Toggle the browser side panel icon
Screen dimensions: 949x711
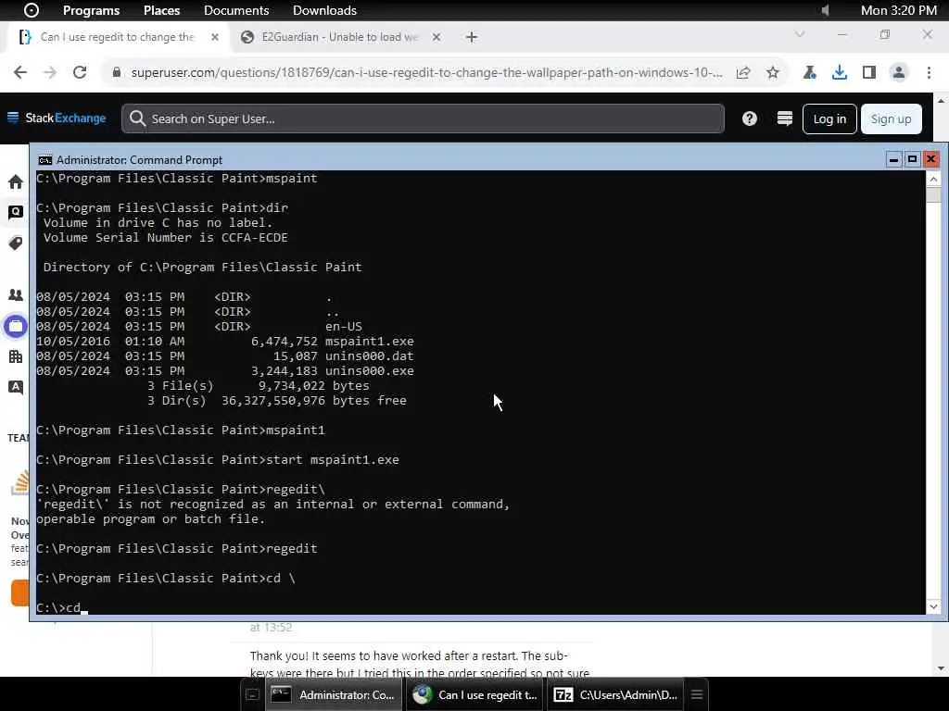(x=869, y=72)
